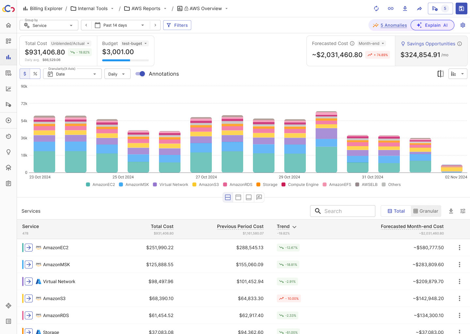Image resolution: width=470 pixels, height=334 pixels.
Task: Open the Unblended/Actual cost type dropdown
Action: pyautogui.click(x=70, y=43)
